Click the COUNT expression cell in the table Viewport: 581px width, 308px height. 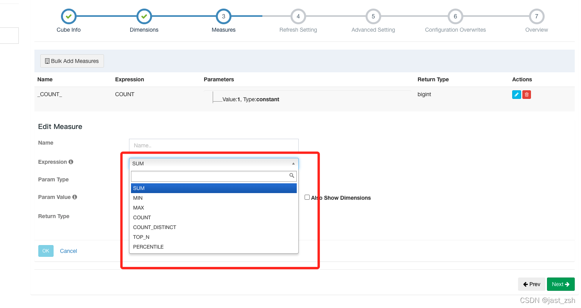(x=125, y=94)
